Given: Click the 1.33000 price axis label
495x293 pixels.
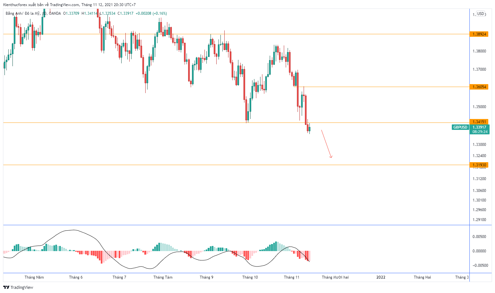Looking at the screenshot, I should (x=479, y=145).
